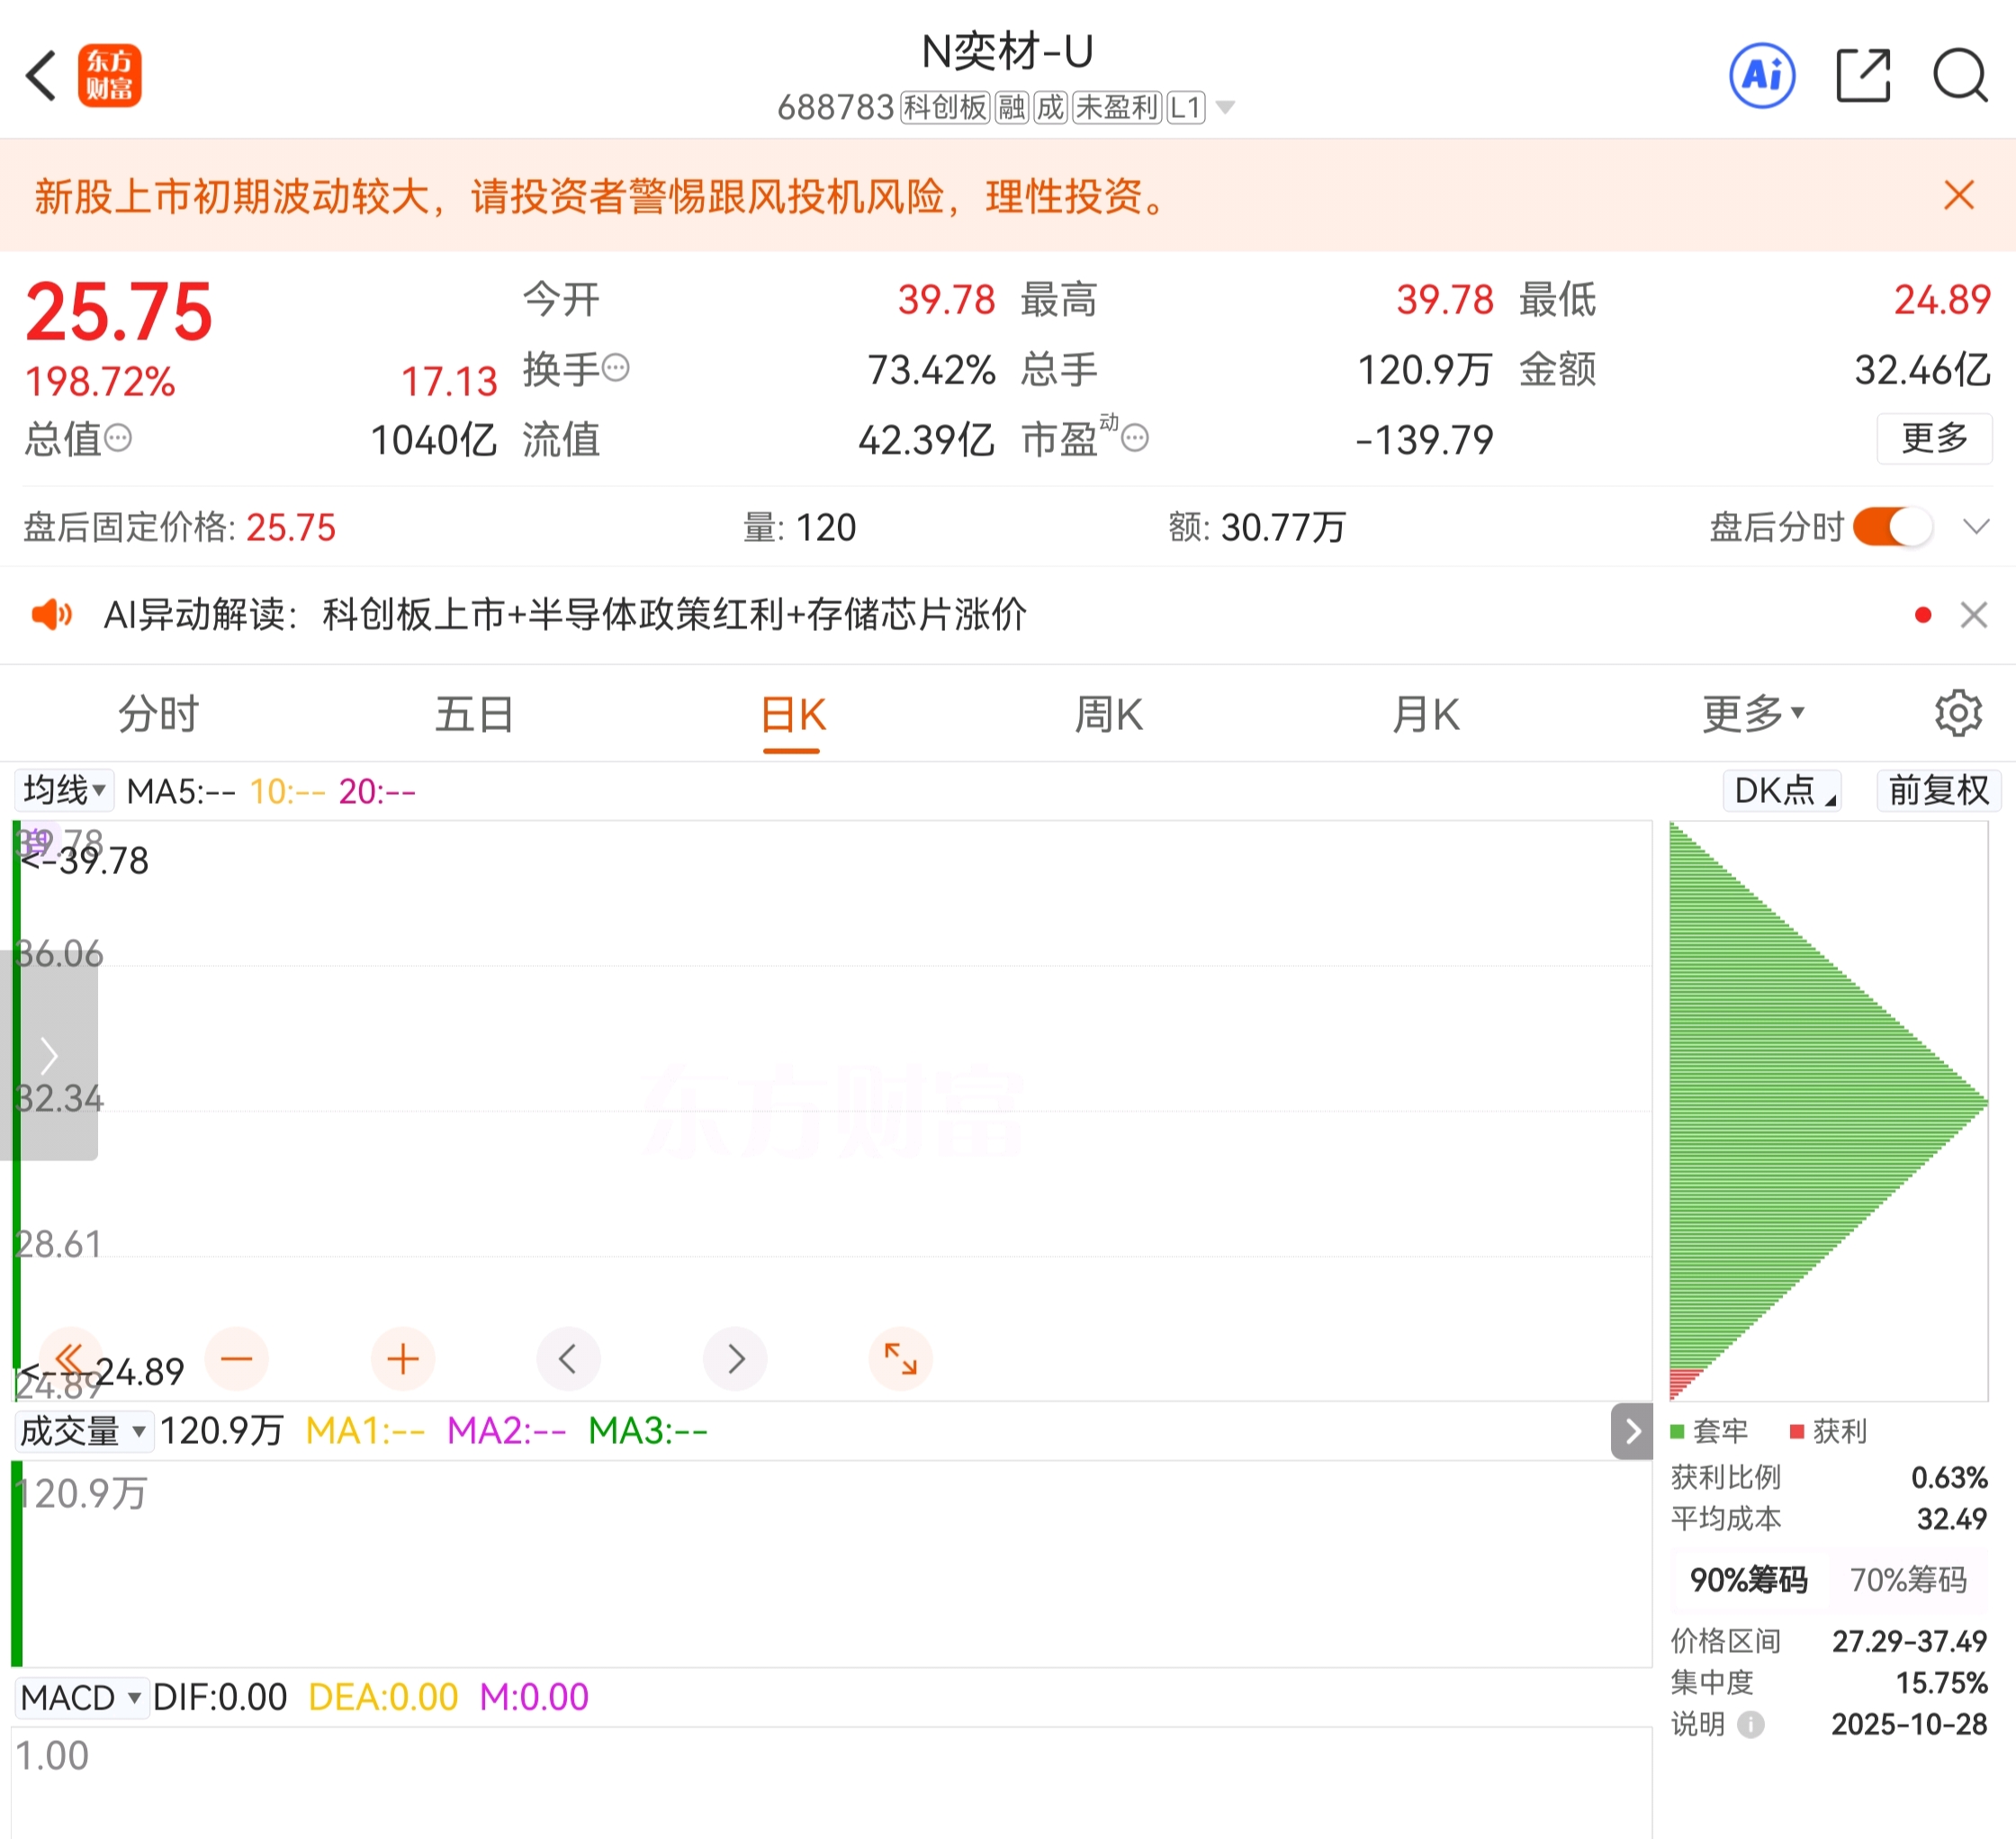Viewport: 2016px width, 1839px height.
Task: Zoom in chart with plus button
Action: click(x=403, y=1358)
